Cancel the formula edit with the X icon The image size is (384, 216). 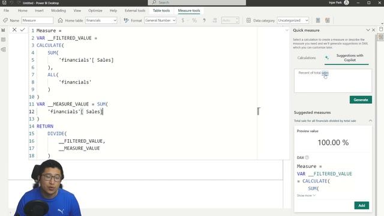point(14,30)
